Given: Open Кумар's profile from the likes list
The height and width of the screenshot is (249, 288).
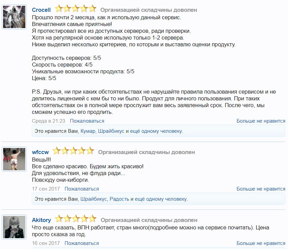Looking at the screenshot, I should [88, 131].
